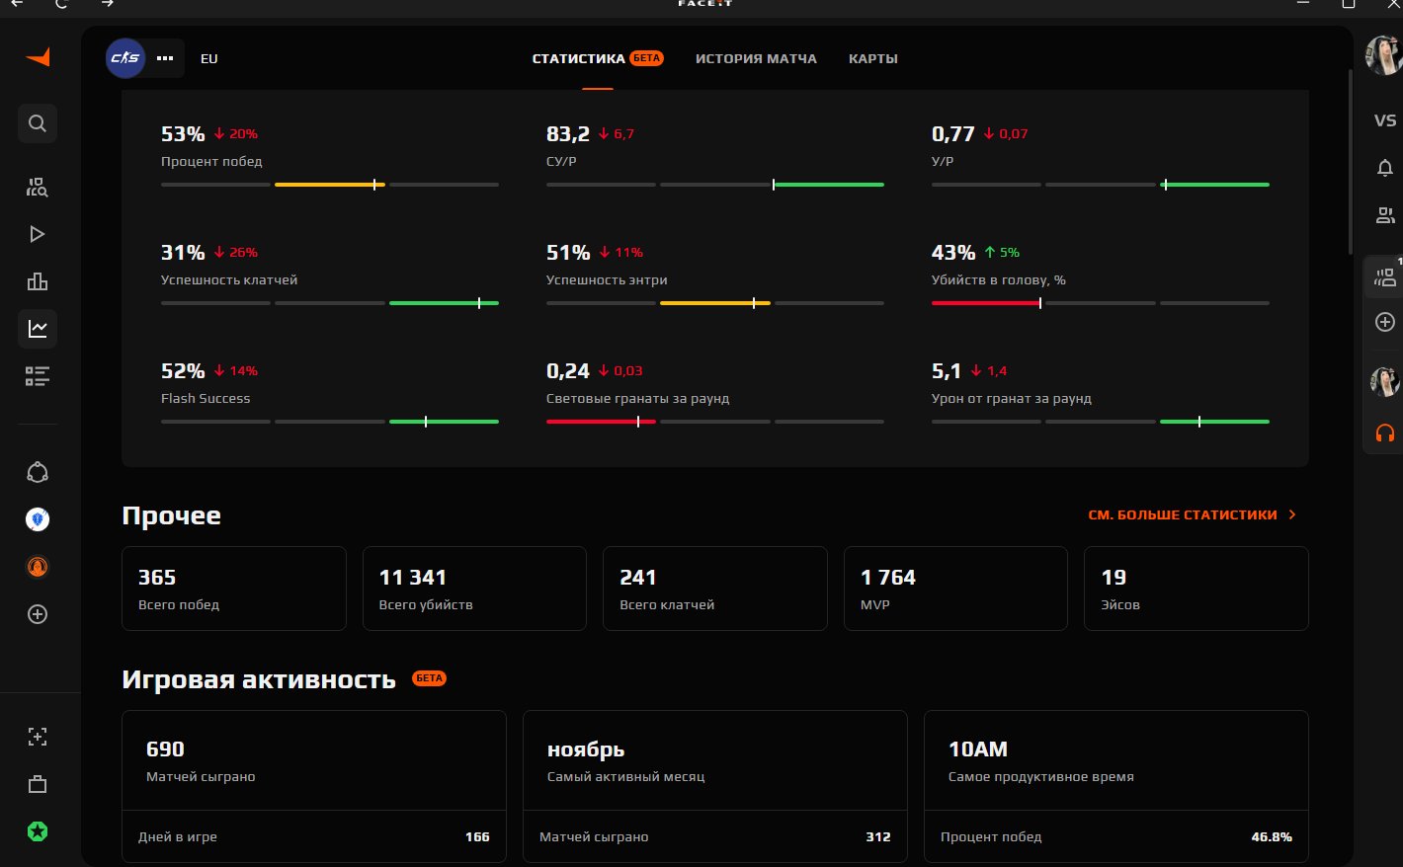The image size is (1403, 867).
Task: Select the CS2 game logo
Action: pyautogui.click(x=125, y=58)
